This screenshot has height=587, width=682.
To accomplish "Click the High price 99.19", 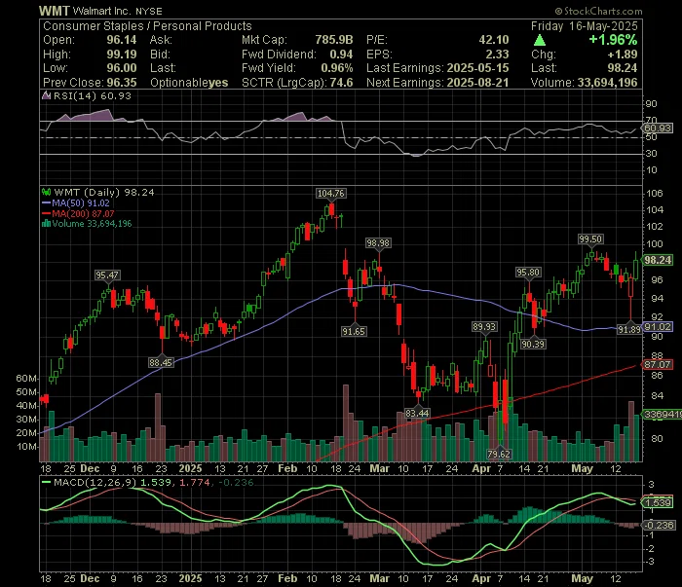I will click(122, 55).
